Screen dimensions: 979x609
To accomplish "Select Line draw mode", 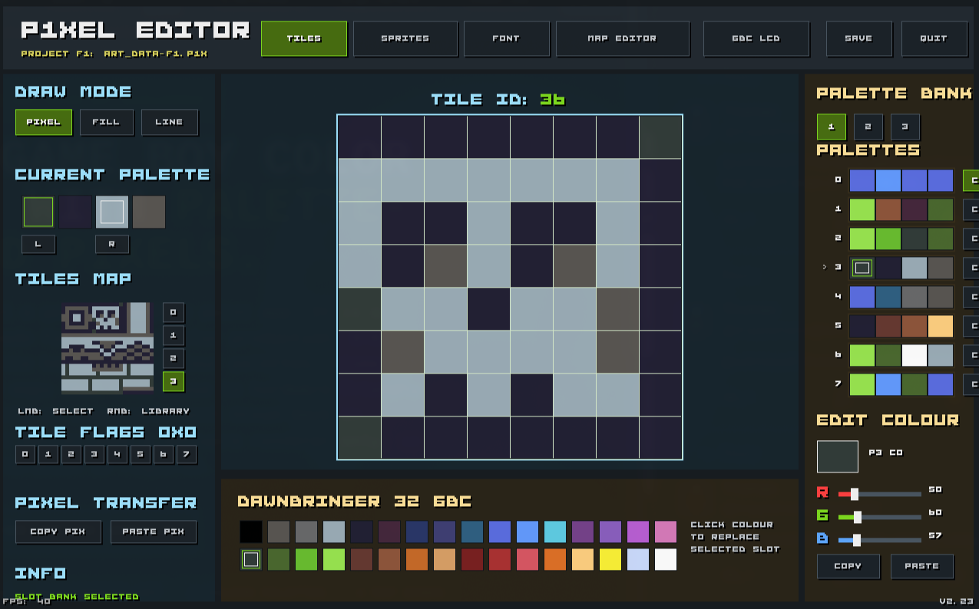I will pyautogui.click(x=170, y=122).
